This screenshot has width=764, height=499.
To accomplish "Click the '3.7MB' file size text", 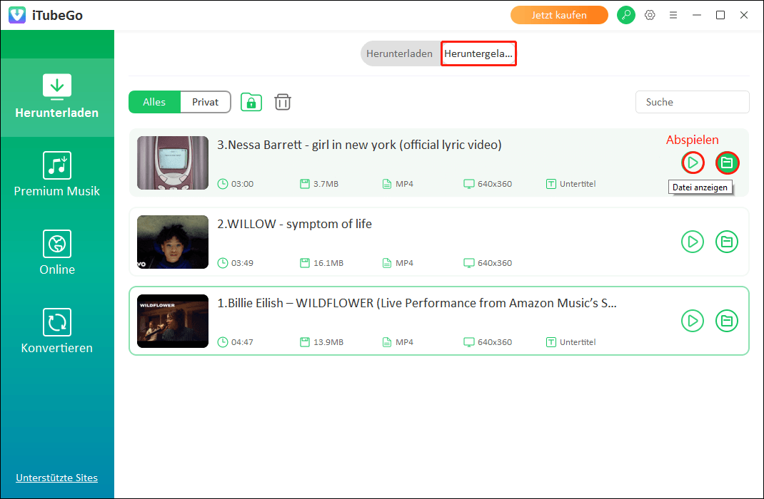I will 326,184.
